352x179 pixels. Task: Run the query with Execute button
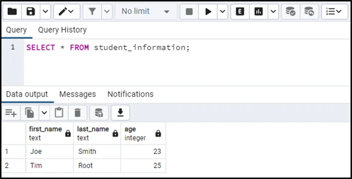coord(208,12)
